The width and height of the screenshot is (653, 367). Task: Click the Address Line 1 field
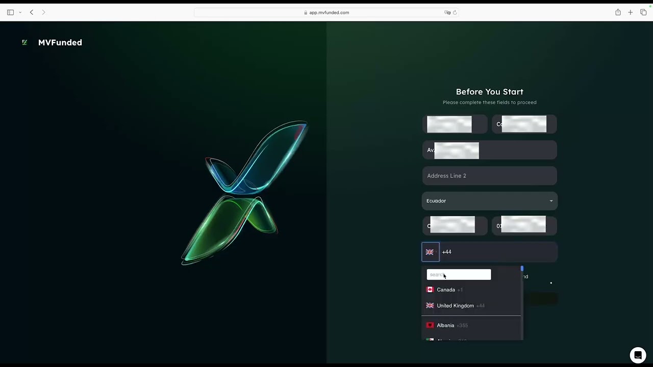click(490, 150)
